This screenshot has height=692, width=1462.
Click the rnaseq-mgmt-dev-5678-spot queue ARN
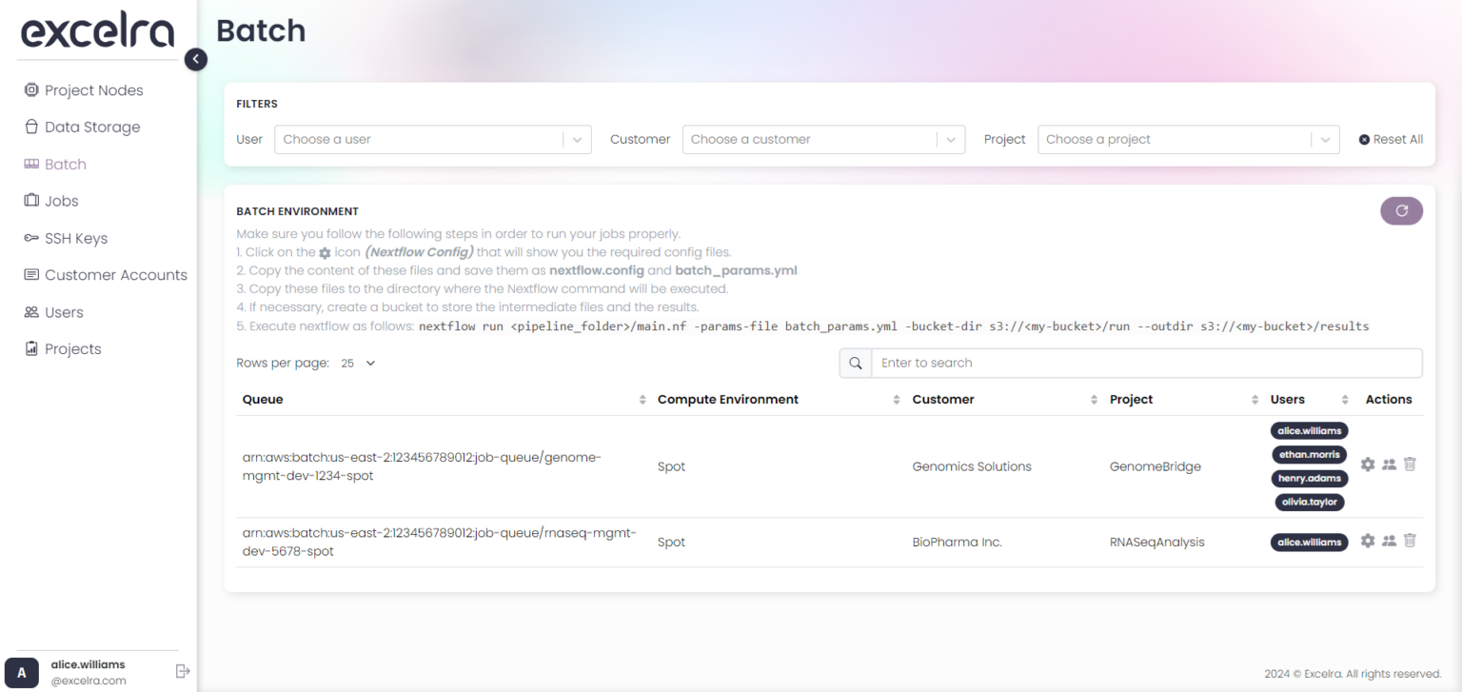click(440, 542)
